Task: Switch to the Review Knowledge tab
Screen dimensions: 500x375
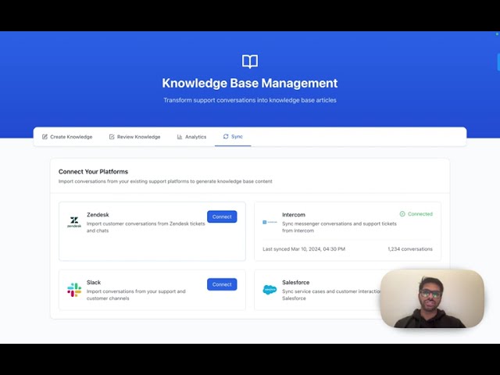Action: (x=134, y=137)
